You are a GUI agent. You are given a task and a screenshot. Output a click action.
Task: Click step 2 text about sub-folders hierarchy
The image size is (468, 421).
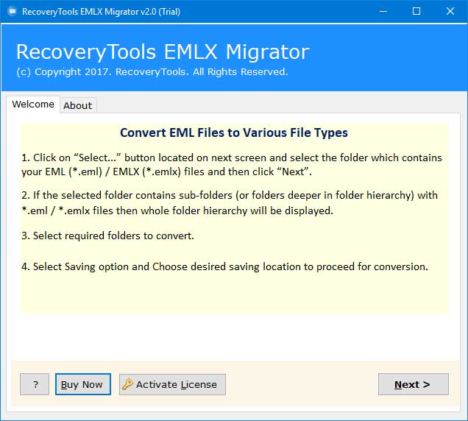[230, 203]
